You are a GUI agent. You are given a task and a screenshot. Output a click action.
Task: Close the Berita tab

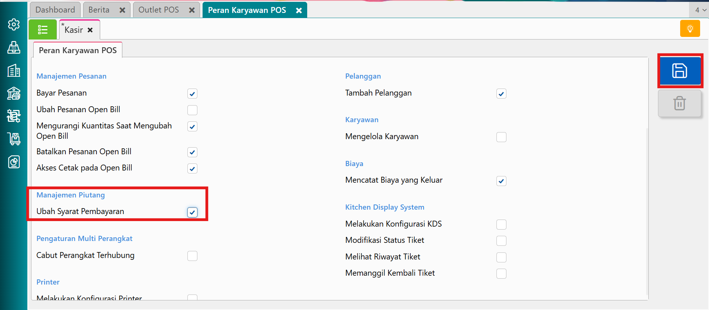click(122, 10)
